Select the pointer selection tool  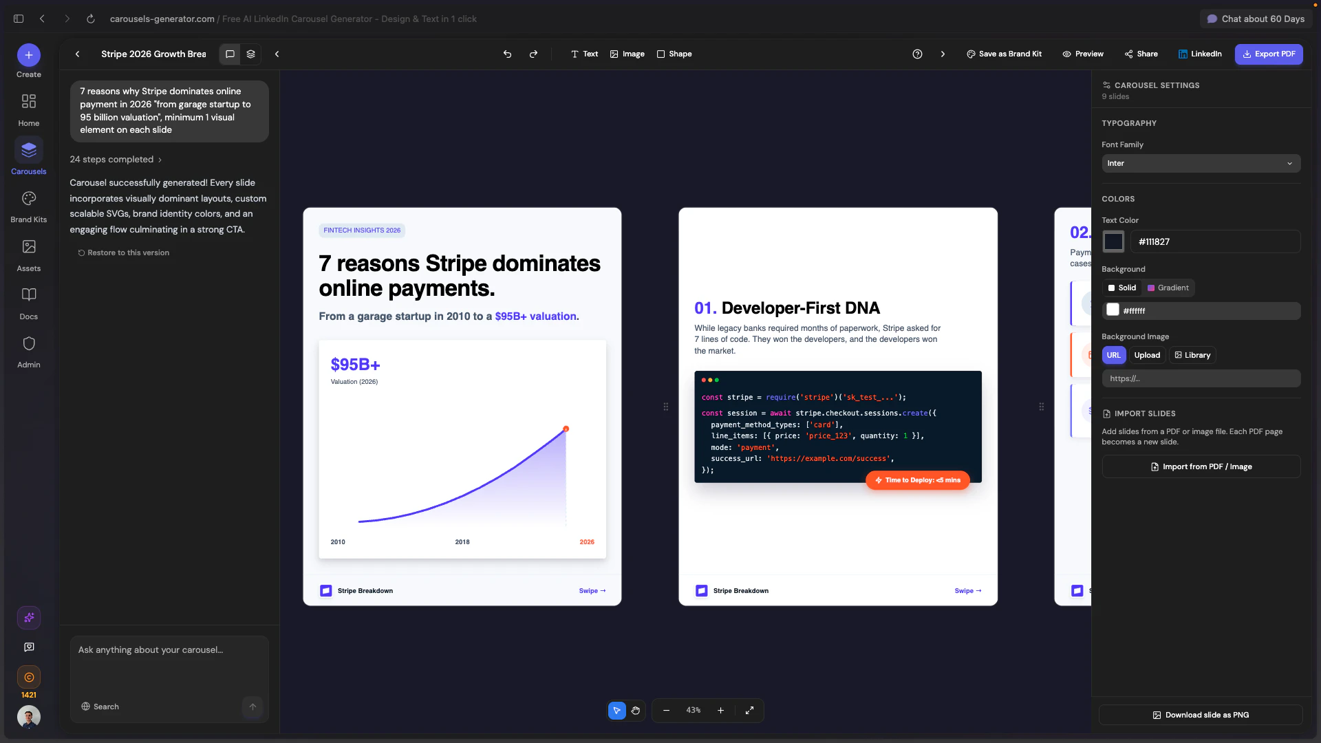[616, 710]
